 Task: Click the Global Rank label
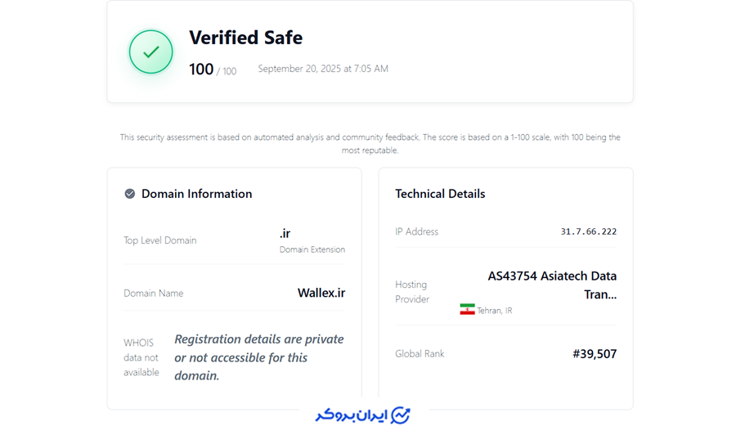pos(420,354)
